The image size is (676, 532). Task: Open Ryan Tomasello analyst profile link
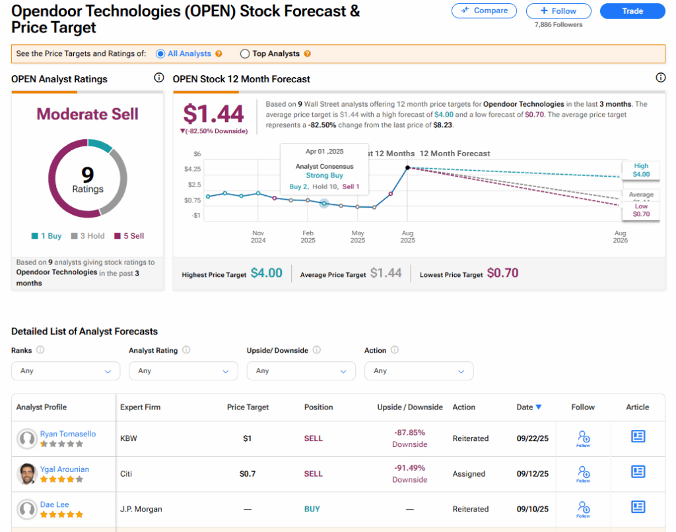click(x=68, y=434)
